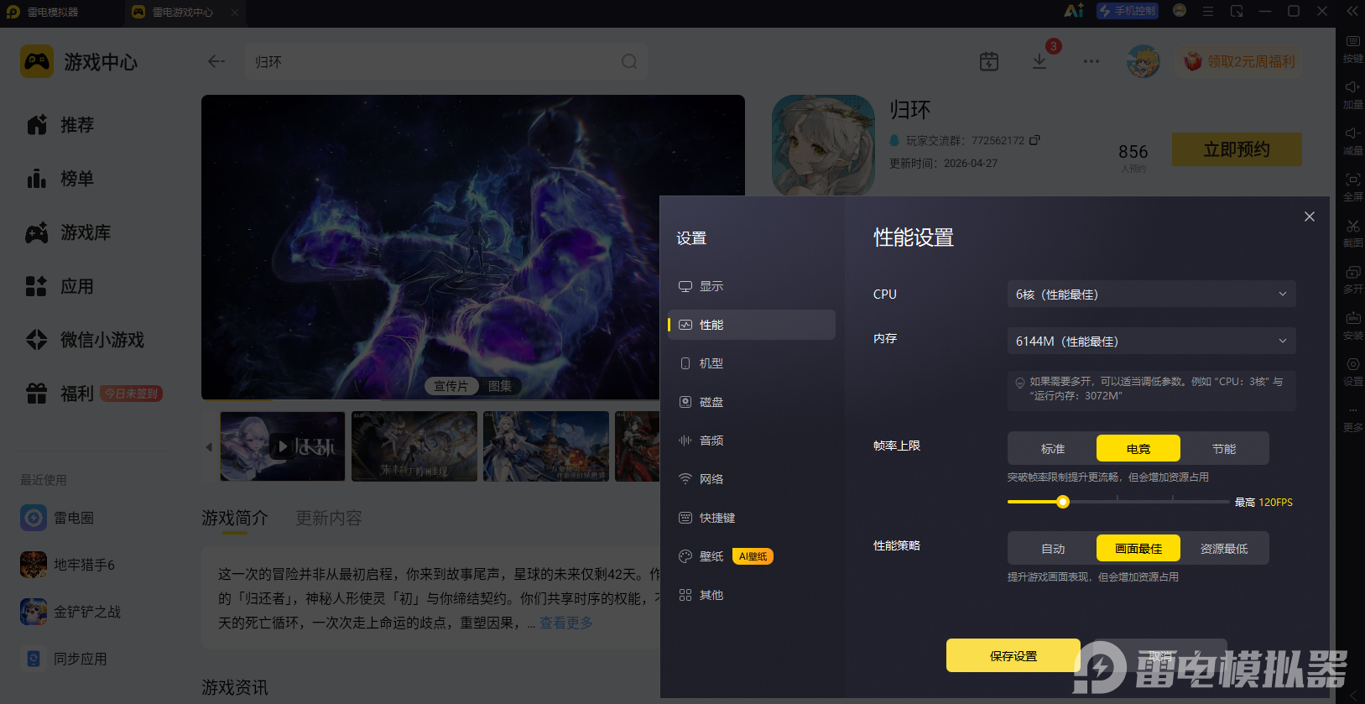This screenshot has height=704, width=1365.
Task: Select the 自动 performance strategy
Action: 1053,549
